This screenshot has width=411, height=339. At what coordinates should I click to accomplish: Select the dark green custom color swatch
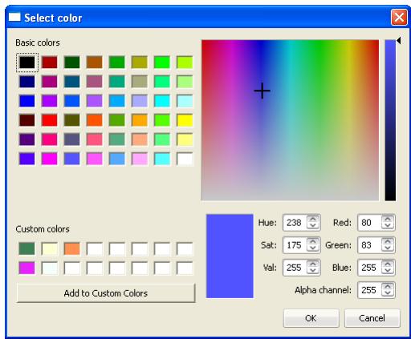pyautogui.click(x=27, y=248)
